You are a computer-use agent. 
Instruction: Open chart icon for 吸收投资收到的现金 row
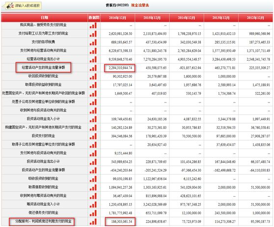pyautogui.click(x=93, y=179)
